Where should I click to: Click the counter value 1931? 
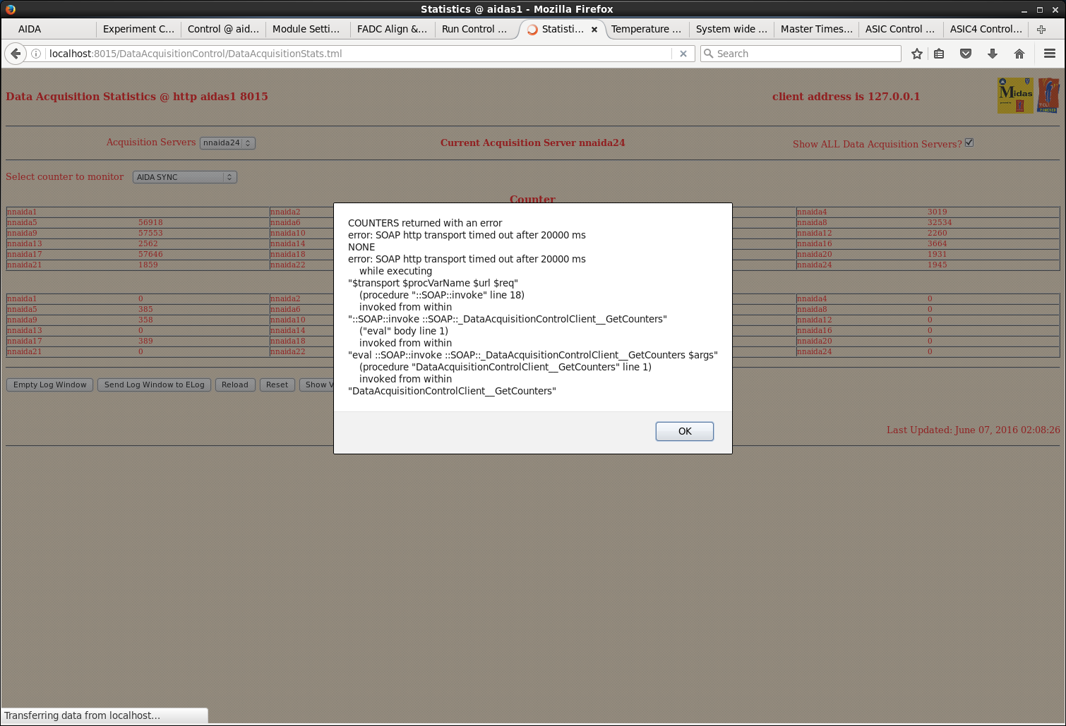[x=938, y=254]
